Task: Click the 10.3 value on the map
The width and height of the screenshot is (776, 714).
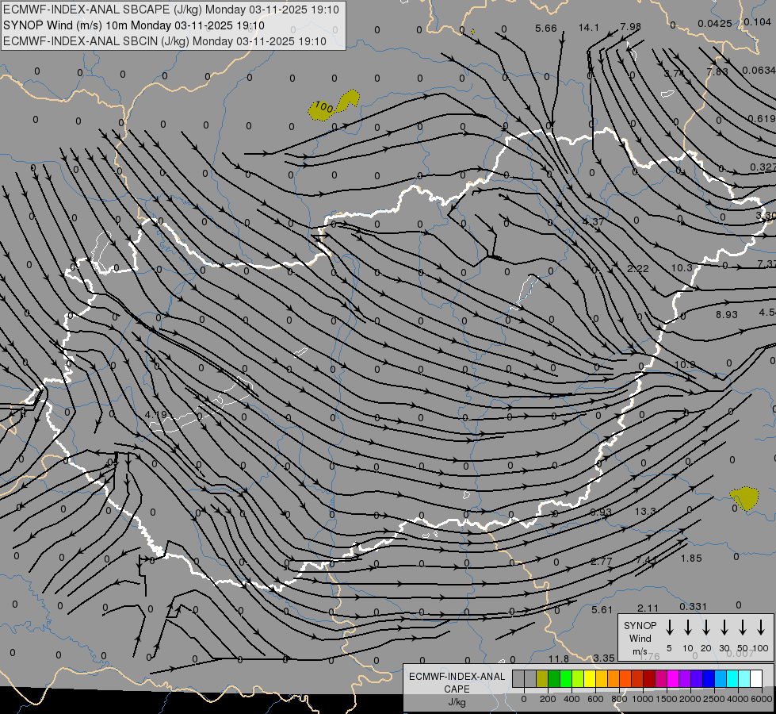Action: 682,268
